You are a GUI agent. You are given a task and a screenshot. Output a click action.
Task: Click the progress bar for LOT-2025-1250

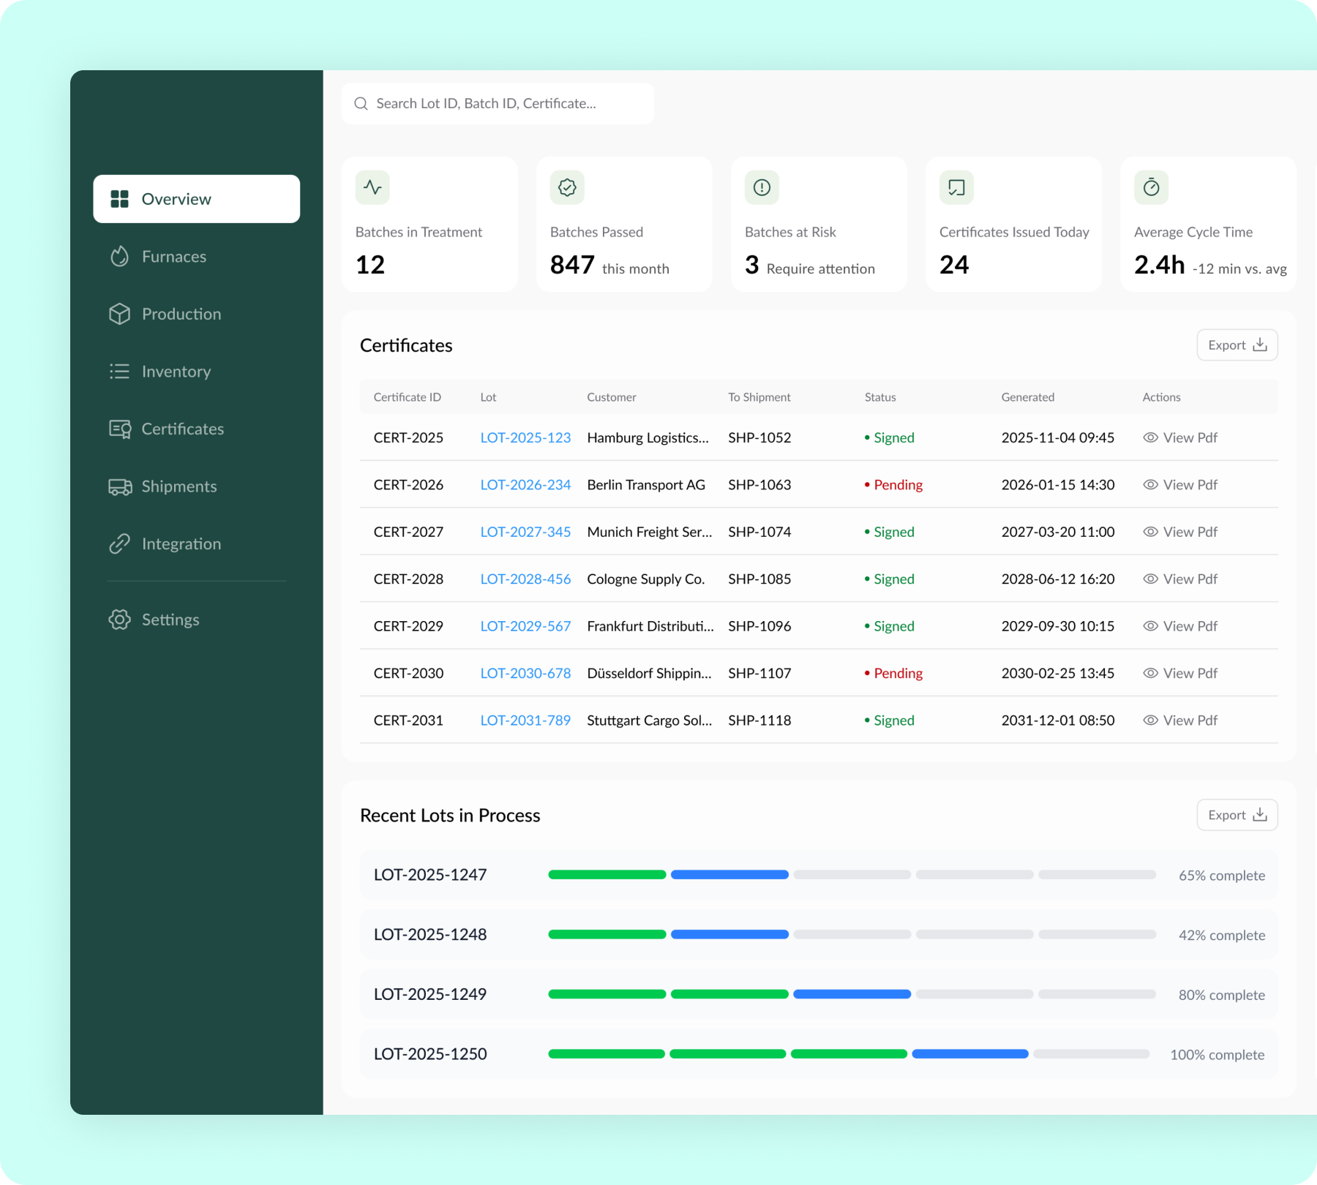849,1053
